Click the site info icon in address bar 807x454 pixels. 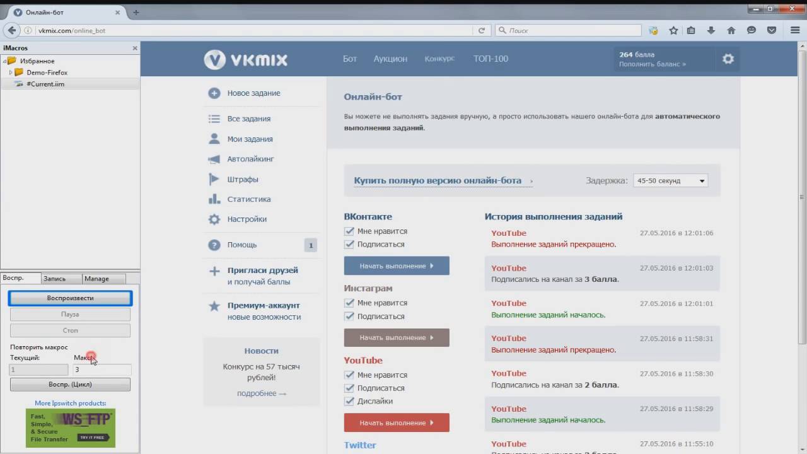tap(28, 30)
